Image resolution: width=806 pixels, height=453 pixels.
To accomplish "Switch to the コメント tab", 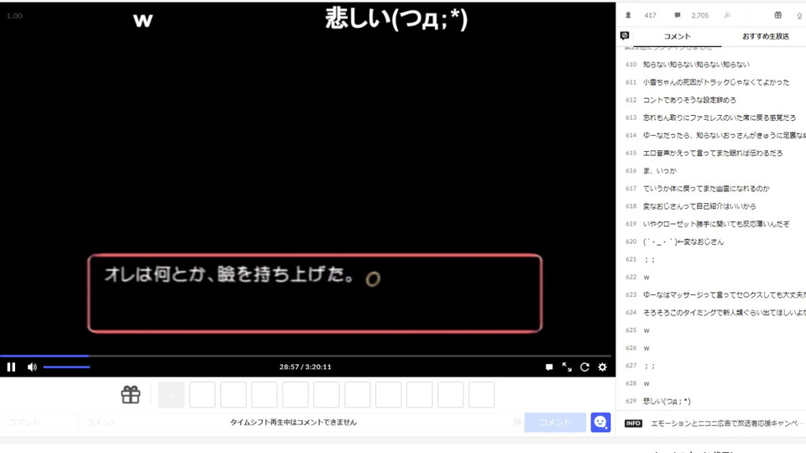I will click(x=677, y=36).
